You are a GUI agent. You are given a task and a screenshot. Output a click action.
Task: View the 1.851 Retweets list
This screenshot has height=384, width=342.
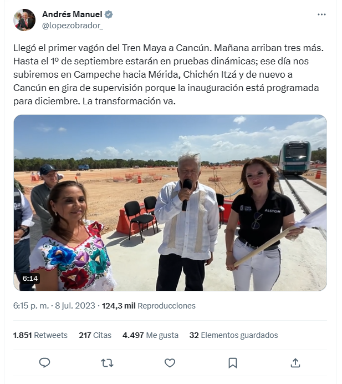(x=40, y=335)
